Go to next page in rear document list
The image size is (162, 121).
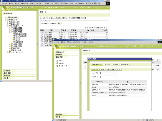pyautogui.click(x=103, y=28)
